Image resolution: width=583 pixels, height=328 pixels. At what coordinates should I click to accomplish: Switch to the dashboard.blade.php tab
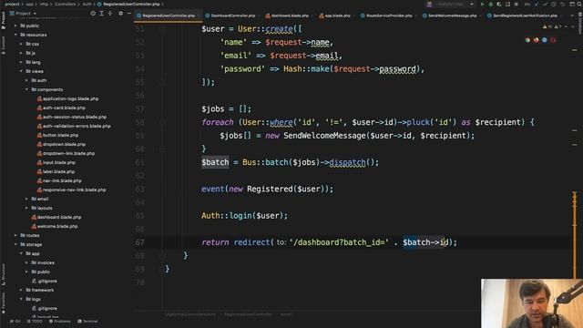288,15
